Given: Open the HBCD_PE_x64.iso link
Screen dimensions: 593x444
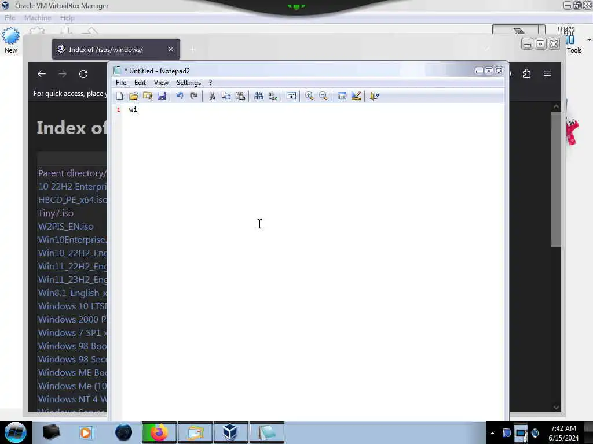Looking at the screenshot, I should 72,199.
